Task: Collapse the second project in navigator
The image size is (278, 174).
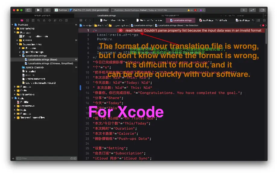Action: 12,98
